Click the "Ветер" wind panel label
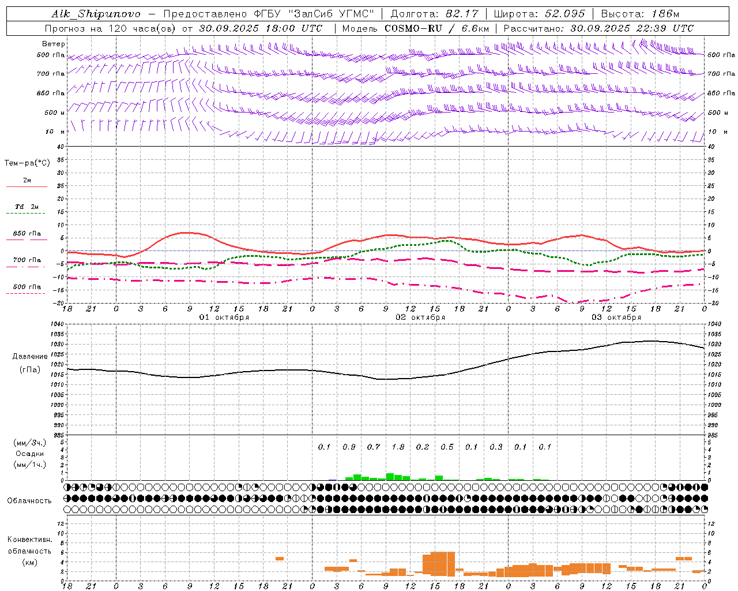This screenshot has height=591, width=738. click(54, 44)
